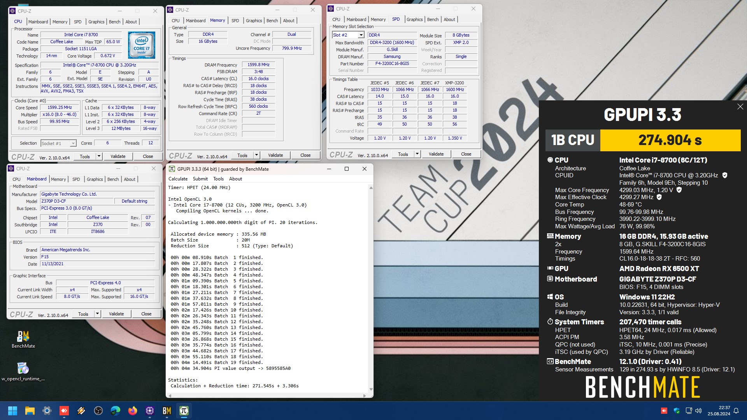This screenshot has width=747, height=420.
Task: Open Tools dropdown arrow in Mainboard-tab window
Action: [x=97, y=314]
